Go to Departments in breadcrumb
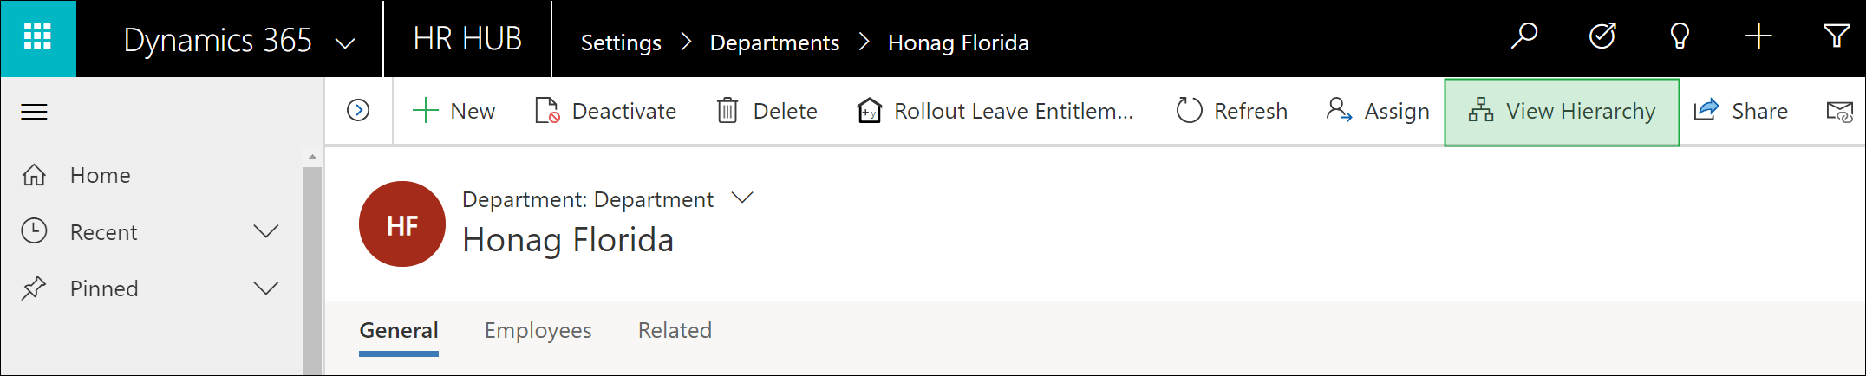Screen dimensions: 1866x376 pyautogui.click(x=774, y=42)
